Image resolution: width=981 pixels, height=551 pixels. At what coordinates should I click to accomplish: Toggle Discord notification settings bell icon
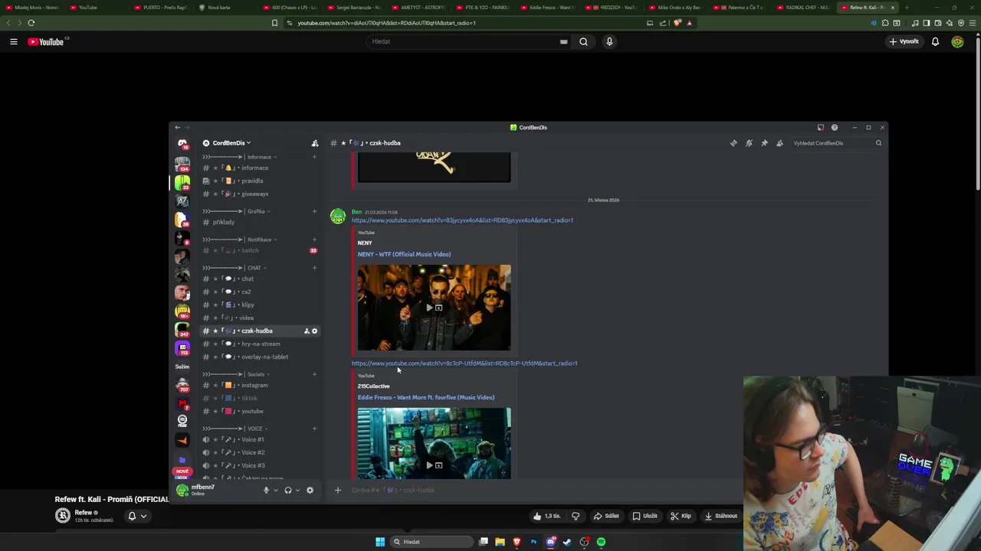pos(749,143)
